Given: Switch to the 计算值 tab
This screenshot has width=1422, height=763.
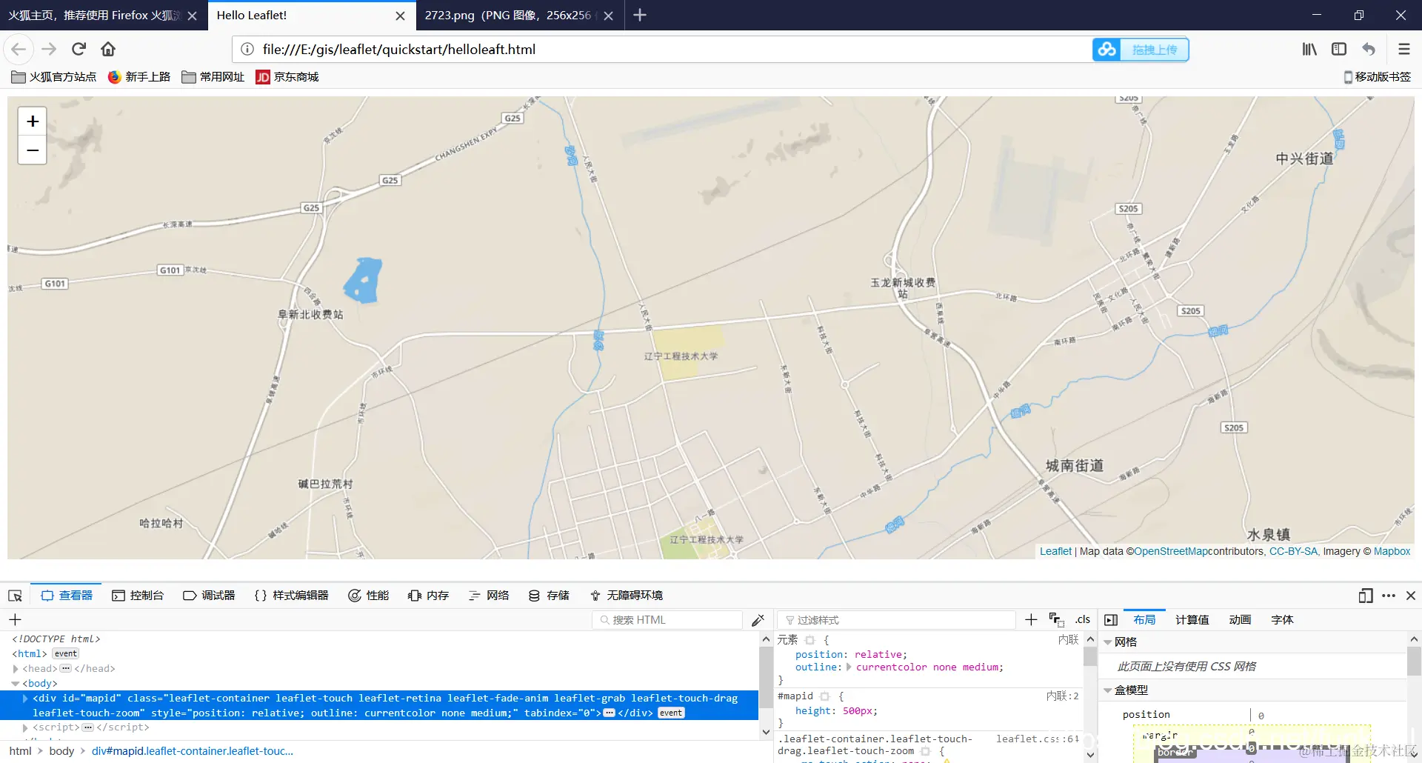Looking at the screenshot, I should (x=1192, y=620).
